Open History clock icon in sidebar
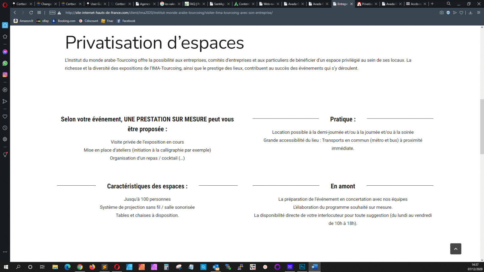Image resolution: width=484 pixels, height=272 pixels. click(x=5, y=128)
